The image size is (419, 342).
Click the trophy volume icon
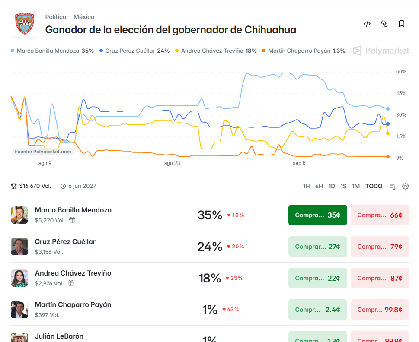point(14,186)
